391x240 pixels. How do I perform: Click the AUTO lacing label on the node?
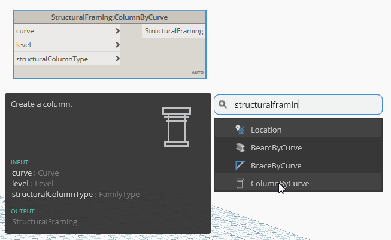(198, 73)
